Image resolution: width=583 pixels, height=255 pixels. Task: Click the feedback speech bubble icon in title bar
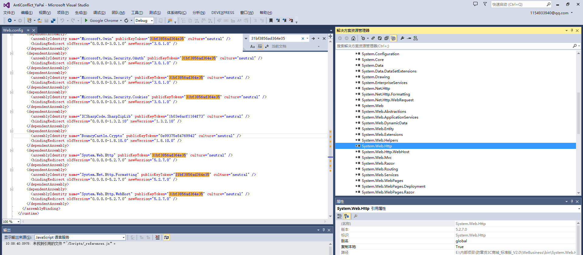tap(475, 4)
